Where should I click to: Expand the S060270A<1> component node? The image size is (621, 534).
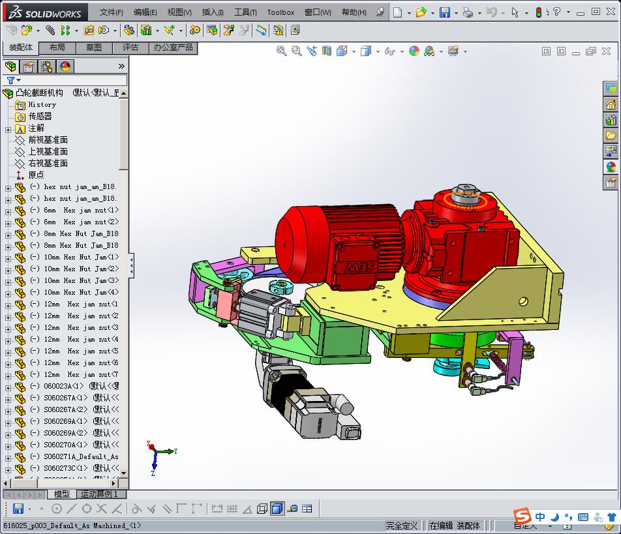[x=8, y=447]
